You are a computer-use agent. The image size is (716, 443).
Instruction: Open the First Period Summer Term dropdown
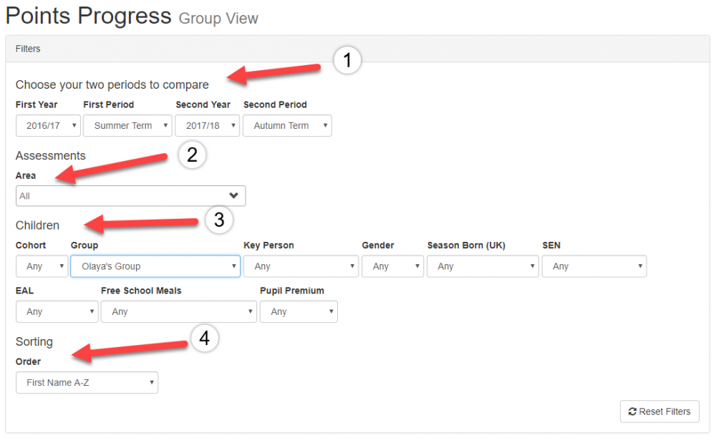pos(127,125)
